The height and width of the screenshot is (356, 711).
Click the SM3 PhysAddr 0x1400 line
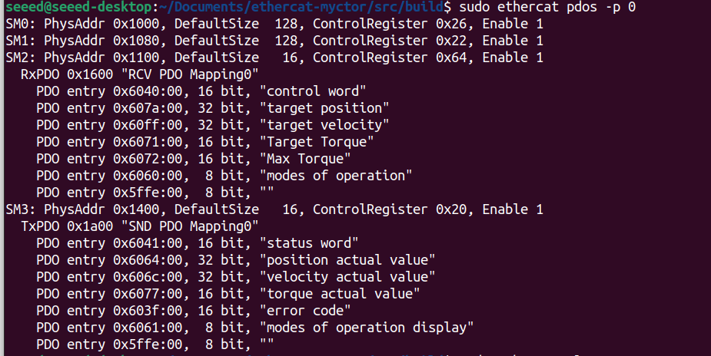coord(274,209)
